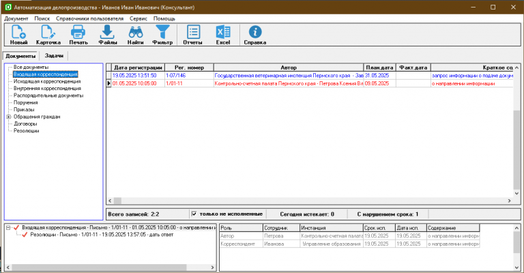Open the Отчеты reports icon
Screen dimensions: 524x273
coord(193,31)
